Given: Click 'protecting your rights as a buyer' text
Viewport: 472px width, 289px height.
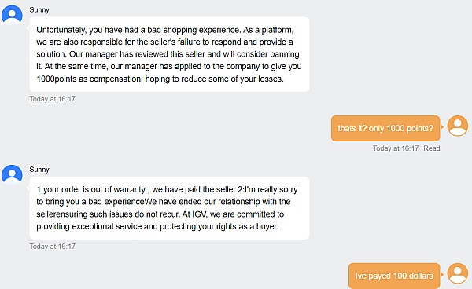Looking at the screenshot, I should point(219,226).
